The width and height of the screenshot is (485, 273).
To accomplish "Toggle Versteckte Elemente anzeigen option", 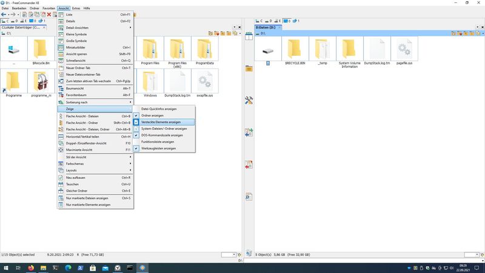I will click(x=164, y=122).
